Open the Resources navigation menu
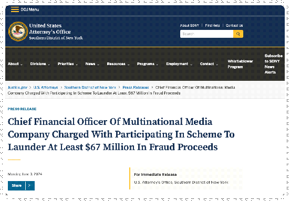The image size is (290, 201). pyautogui.click(x=118, y=64)
